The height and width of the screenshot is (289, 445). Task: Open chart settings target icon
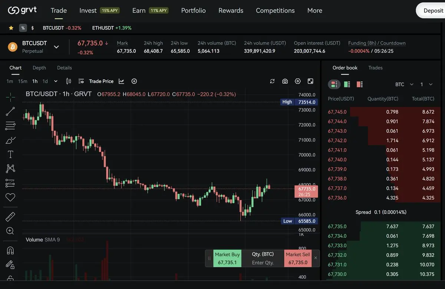tap(298, 81)
